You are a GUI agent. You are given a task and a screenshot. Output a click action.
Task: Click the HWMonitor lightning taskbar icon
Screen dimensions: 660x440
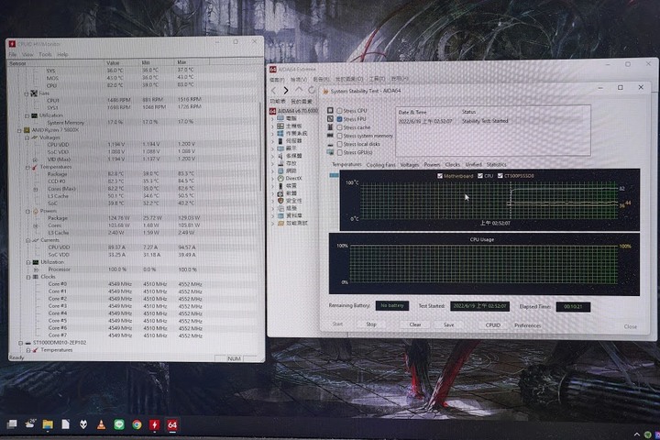pyautogui.click(x=155, y=424)
